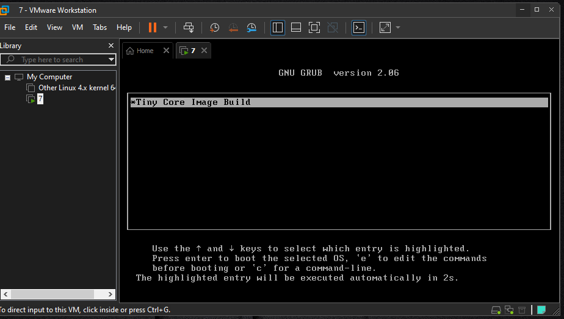
Task: Click the teal message log icon
Action: tap(541, 310)
